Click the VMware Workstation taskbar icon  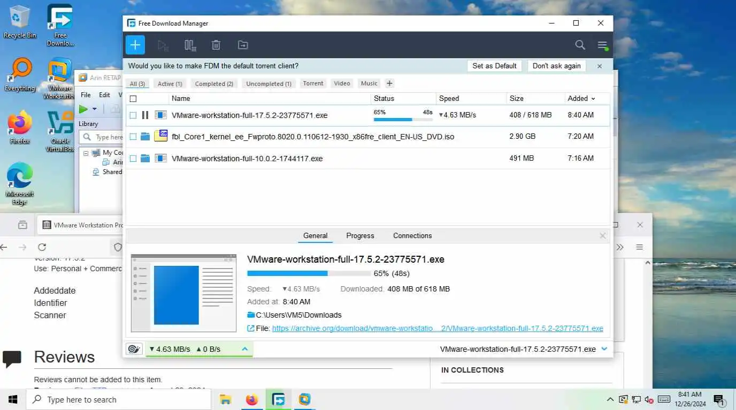(x=304, y=399)
